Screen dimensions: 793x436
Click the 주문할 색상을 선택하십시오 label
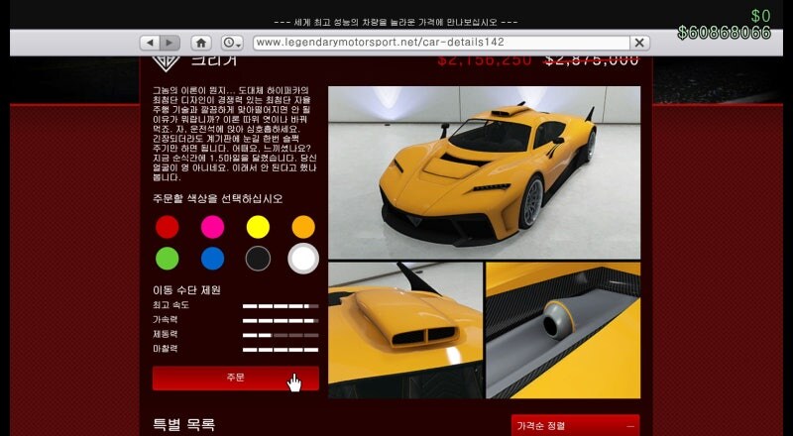click(217, 199)
